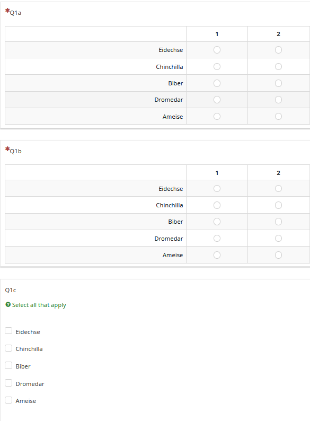Image resolution: width=310 pixels, height=421 pixels.
Task: Click the Eidechse label in Q1c list
Action: point(28,332)
